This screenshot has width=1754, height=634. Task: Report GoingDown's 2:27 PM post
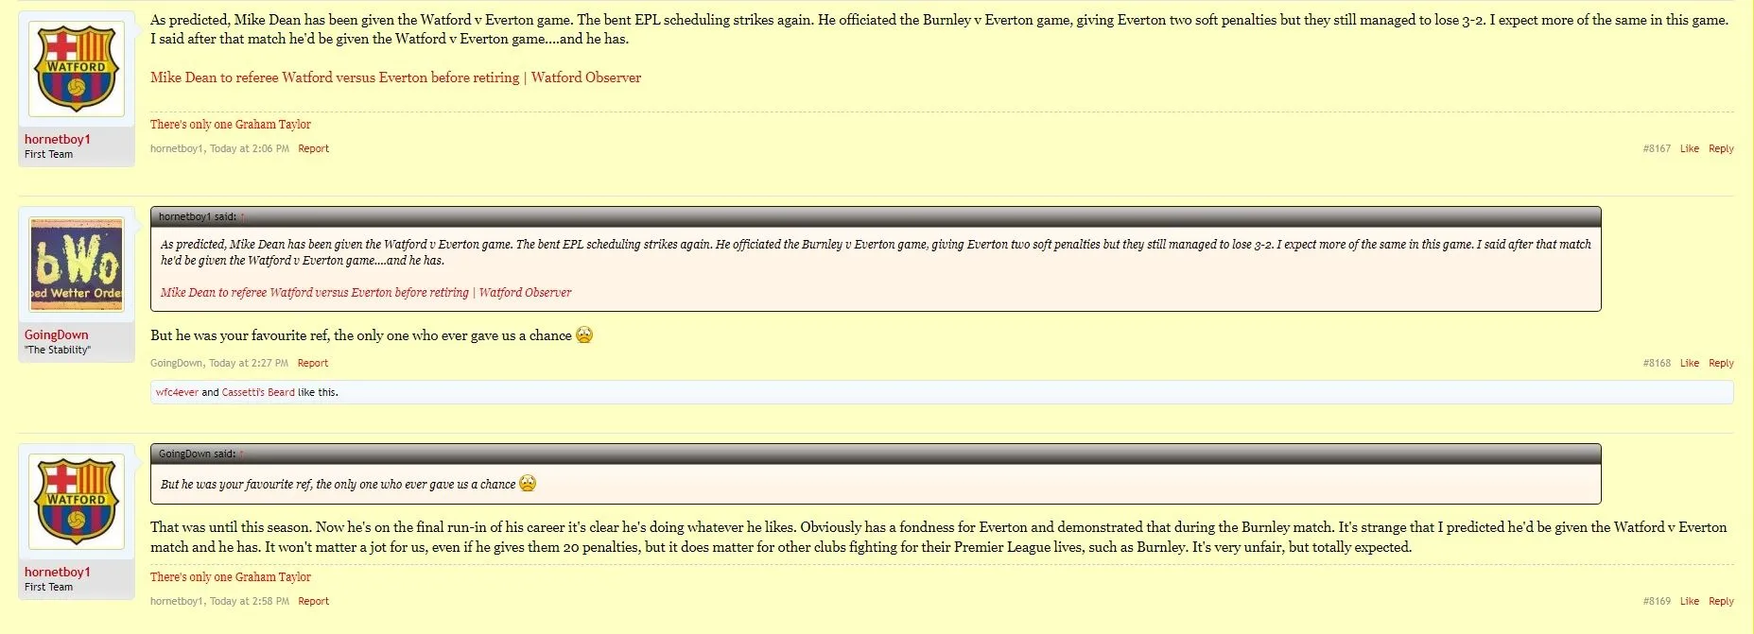(x=312, y=363)
